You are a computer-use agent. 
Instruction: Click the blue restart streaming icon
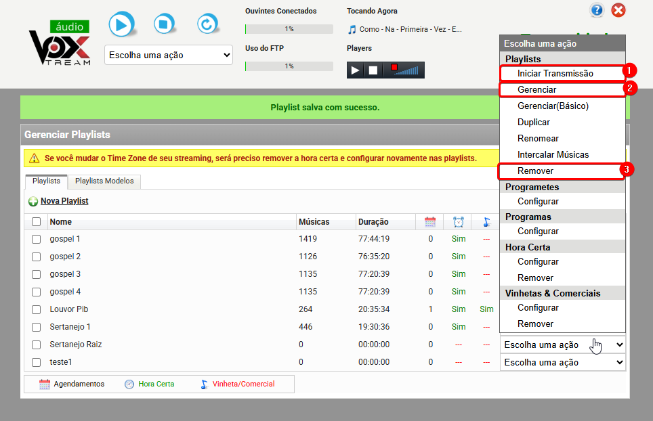click(x=207, y=25)
